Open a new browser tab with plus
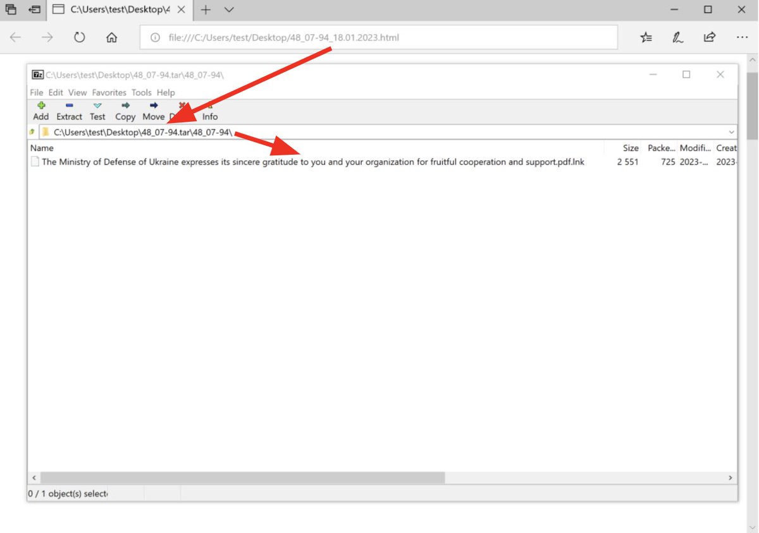The image size is (759, 533). [206, 9]
